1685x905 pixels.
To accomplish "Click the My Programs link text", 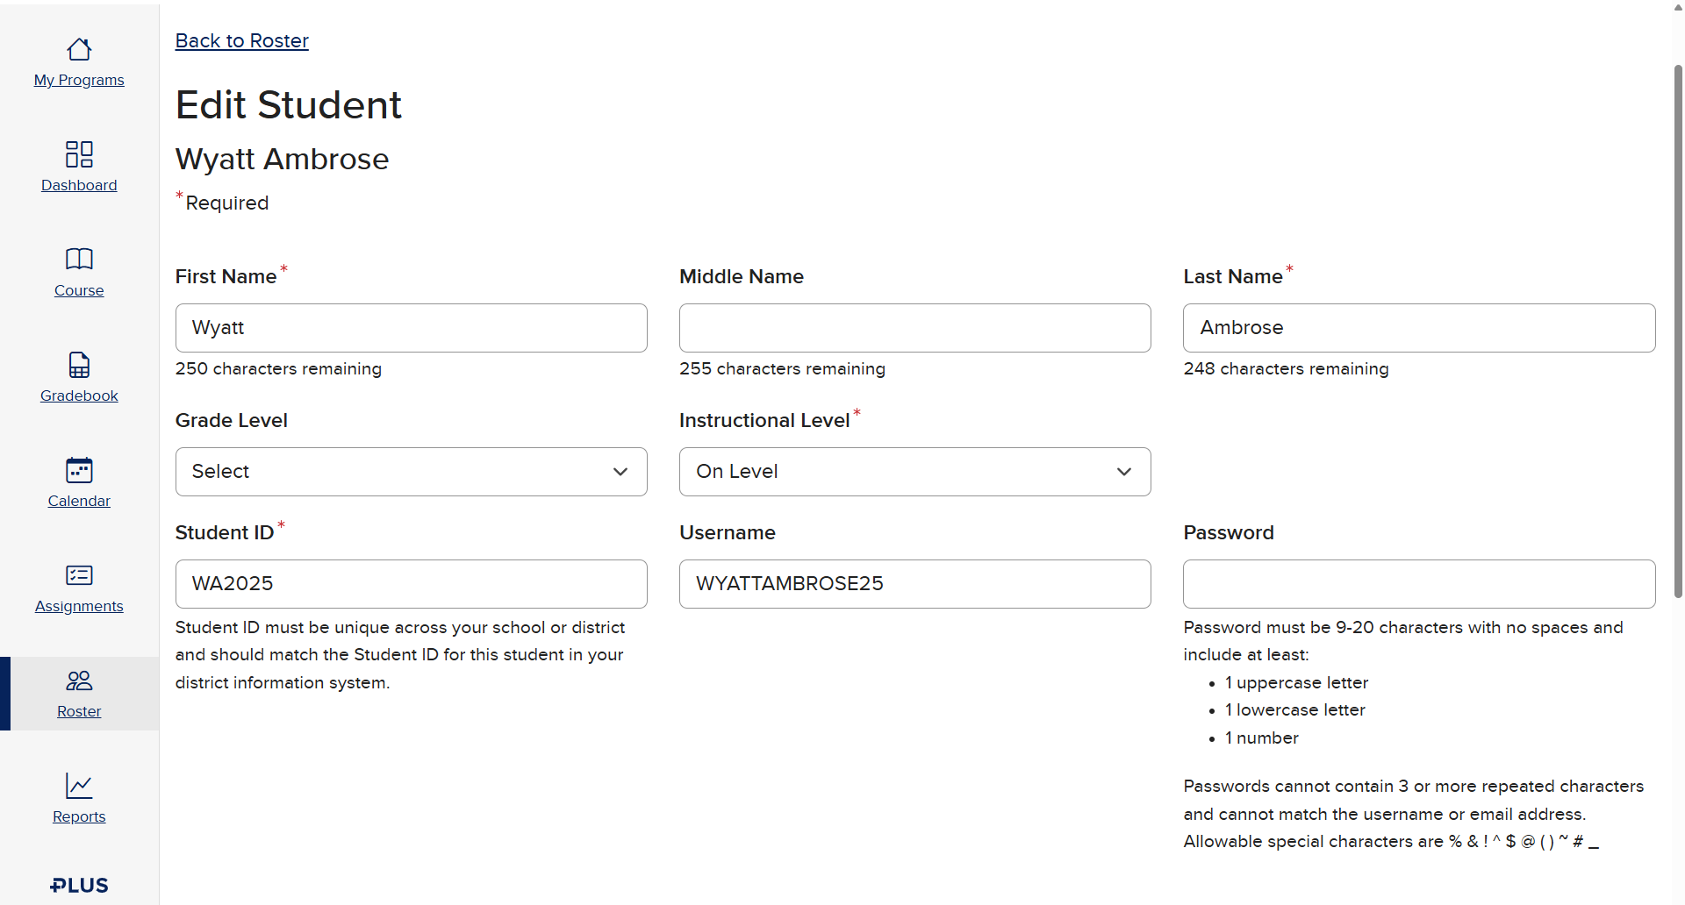I will tap(79, 80).
